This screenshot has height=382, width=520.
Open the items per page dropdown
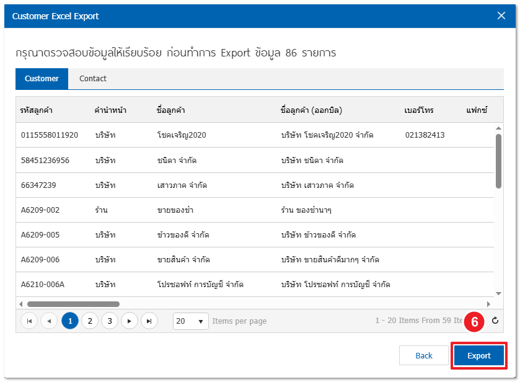click(x=191, y=321)
